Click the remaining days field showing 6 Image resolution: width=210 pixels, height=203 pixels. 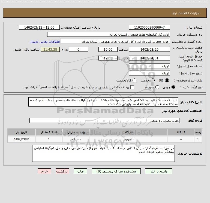coord(79,49)
